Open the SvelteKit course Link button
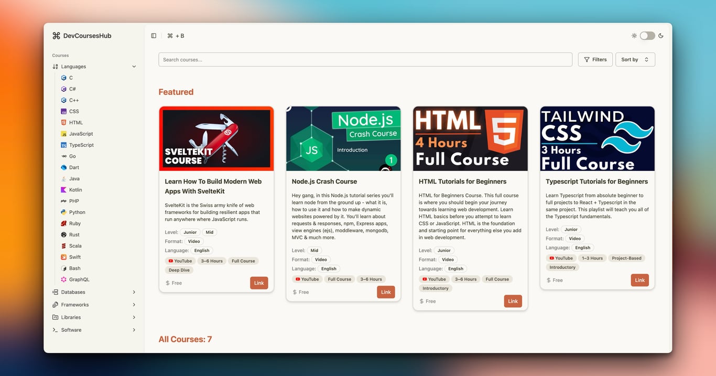 (x=259, y=283)
